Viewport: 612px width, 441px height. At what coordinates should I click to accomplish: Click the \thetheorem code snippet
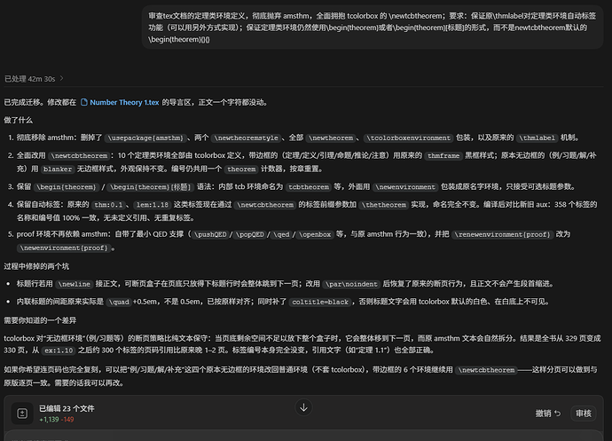(384, 205)
